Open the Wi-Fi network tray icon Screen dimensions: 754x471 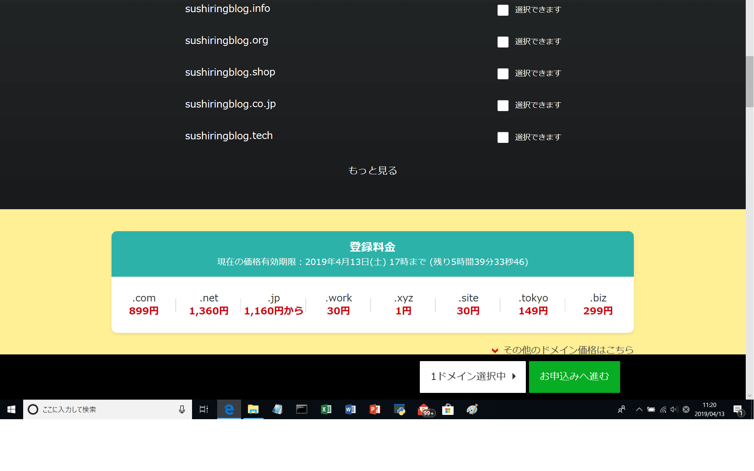[x=663, y=409]
